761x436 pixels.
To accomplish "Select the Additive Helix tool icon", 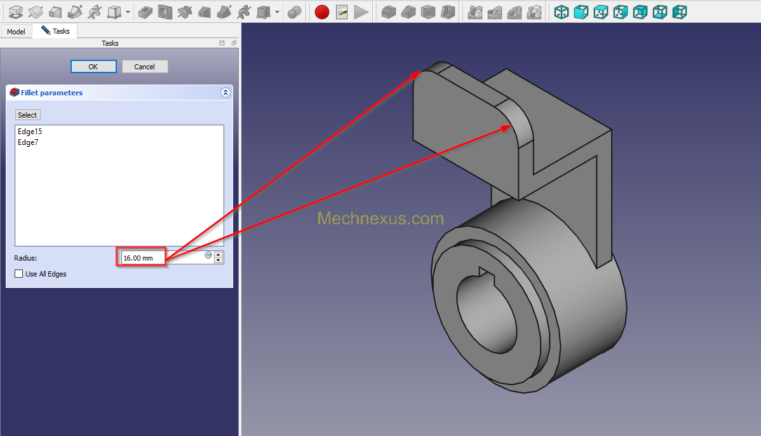I will click(x=95, y=11).
